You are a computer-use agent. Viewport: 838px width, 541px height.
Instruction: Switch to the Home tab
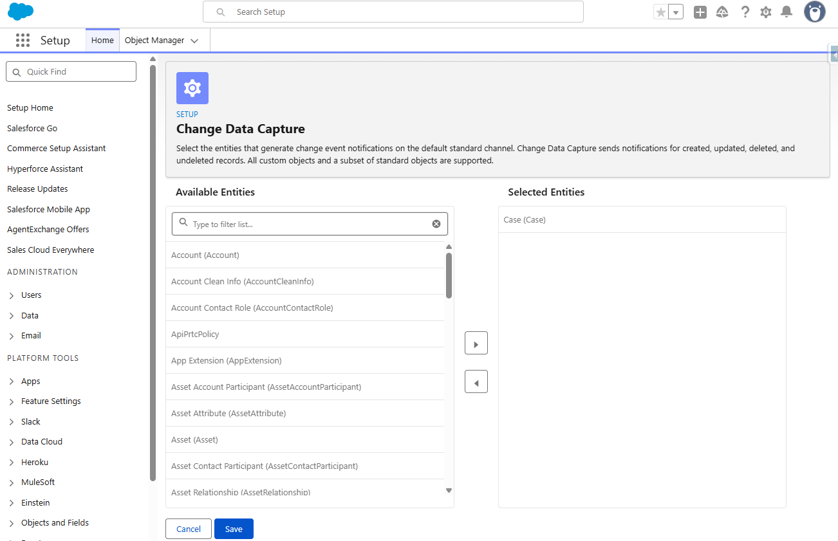pyautogui.click(x=102, y=40)
